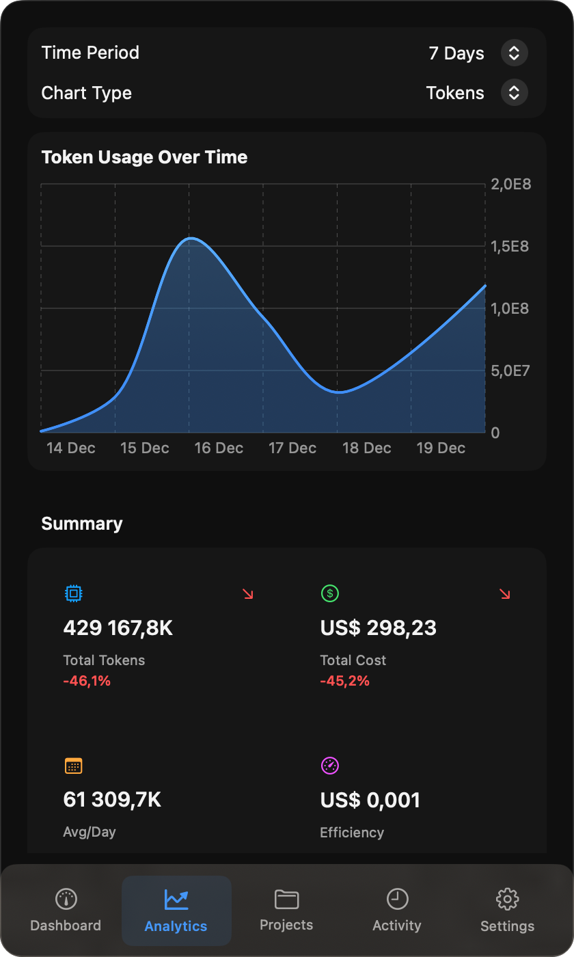Click the '17 Dec' x-axis label
This screenshot has height=957, width=574.
click(292, 448)
